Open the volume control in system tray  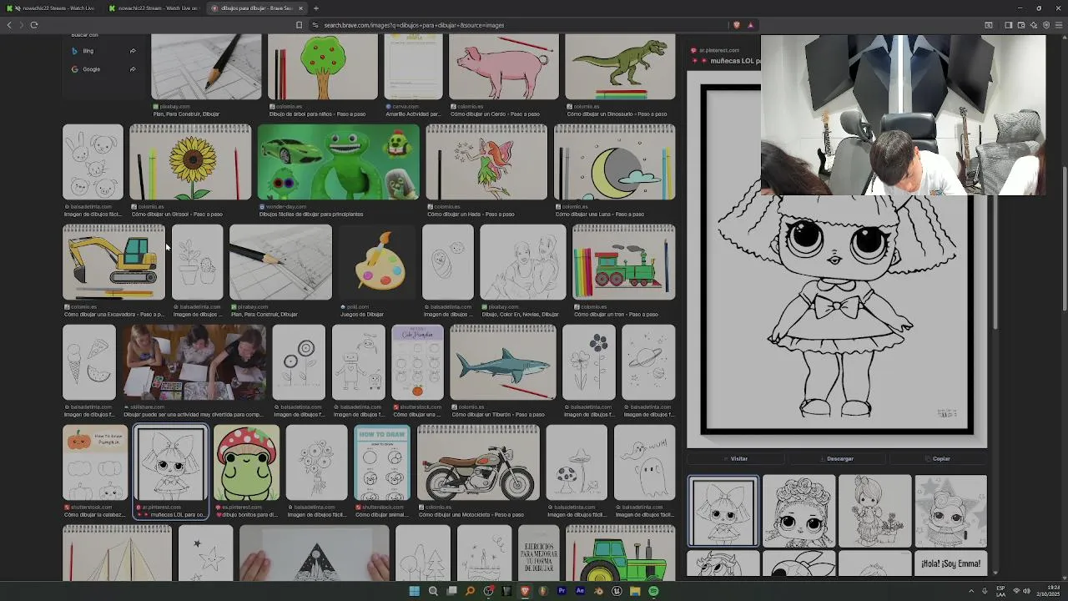coord(1026,591)
